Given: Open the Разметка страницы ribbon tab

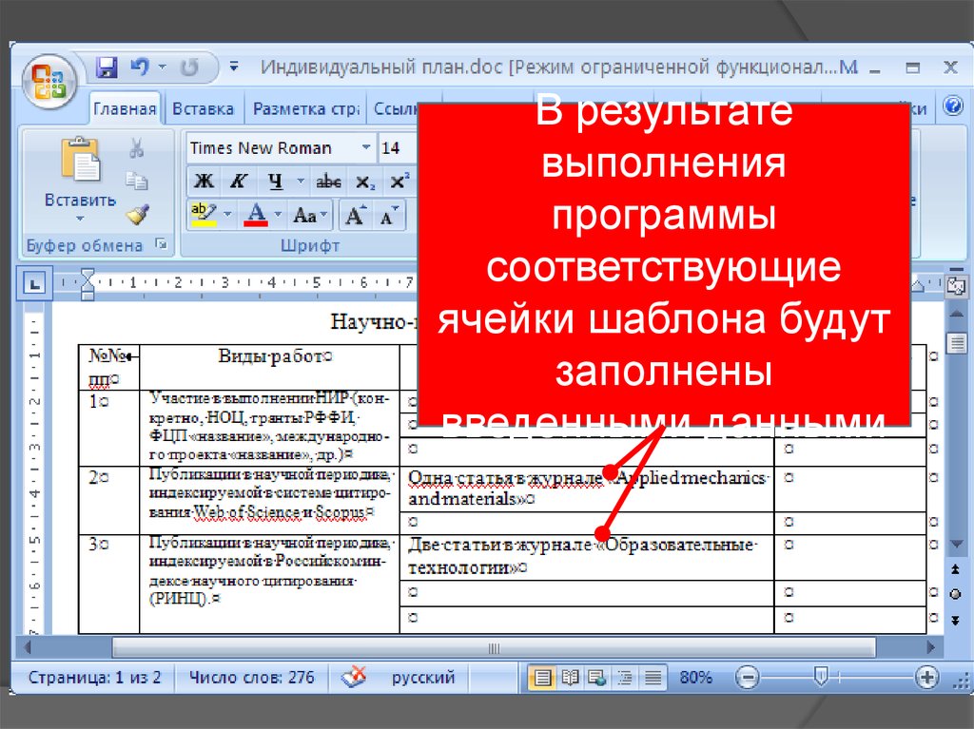Looking at the screenshot, I should tap(304, 109).
